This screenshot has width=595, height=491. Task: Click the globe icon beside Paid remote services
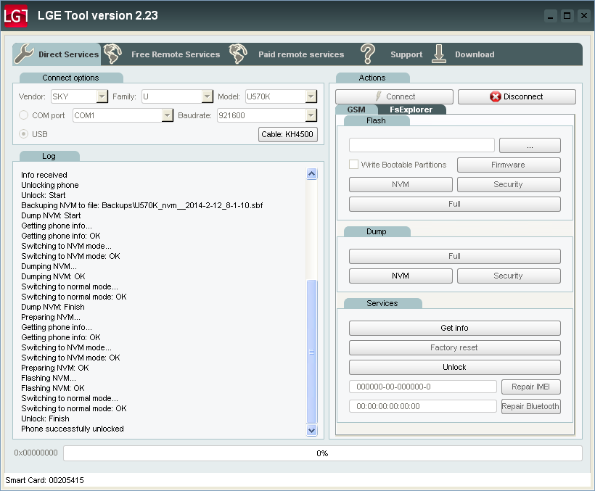pos(238,54)
